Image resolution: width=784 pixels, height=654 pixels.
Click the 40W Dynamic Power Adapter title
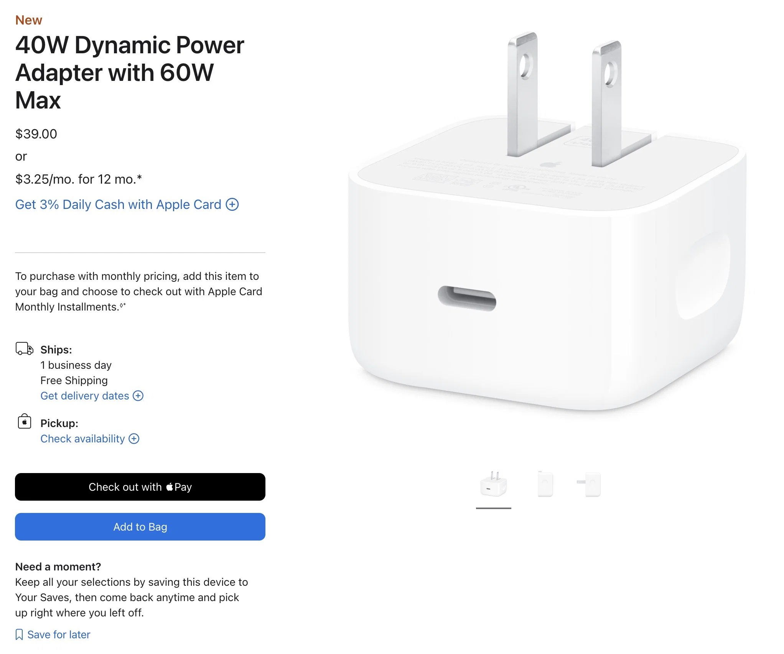pos(130,72)
